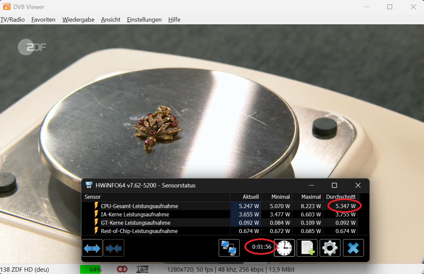
Task: Click the clock reset-timer icon in HWiNFO
Action: pyautogui.click(x=284, y=248)
